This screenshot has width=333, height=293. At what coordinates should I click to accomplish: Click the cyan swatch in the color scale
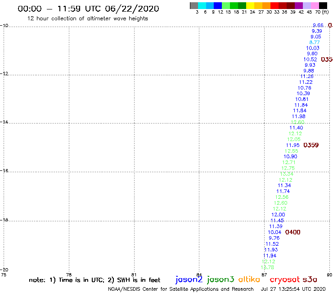[x=202, y=5]
